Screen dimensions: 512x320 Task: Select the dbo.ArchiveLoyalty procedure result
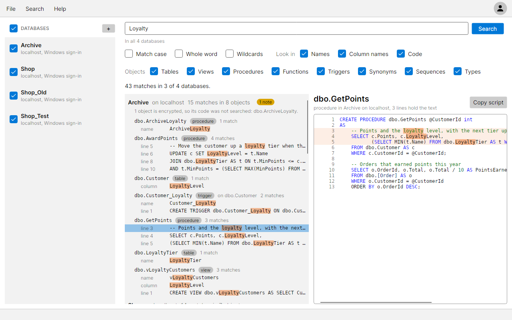[x=217, y=121]
